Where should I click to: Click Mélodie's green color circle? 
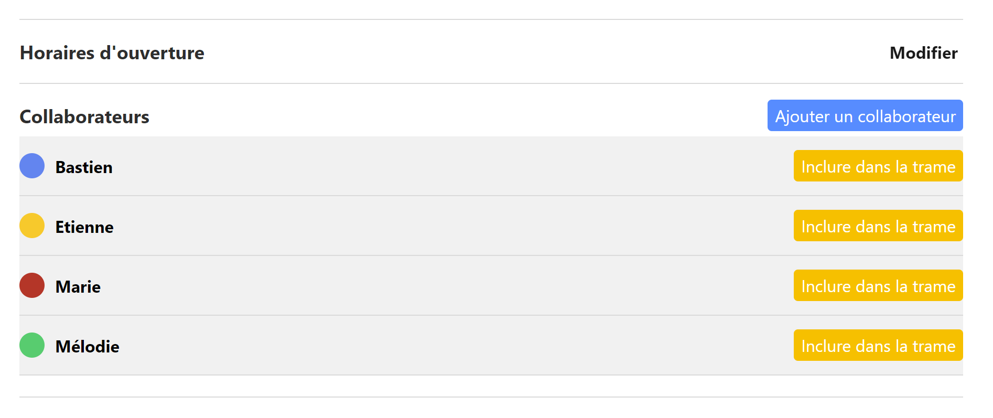[x=32, y=345]
